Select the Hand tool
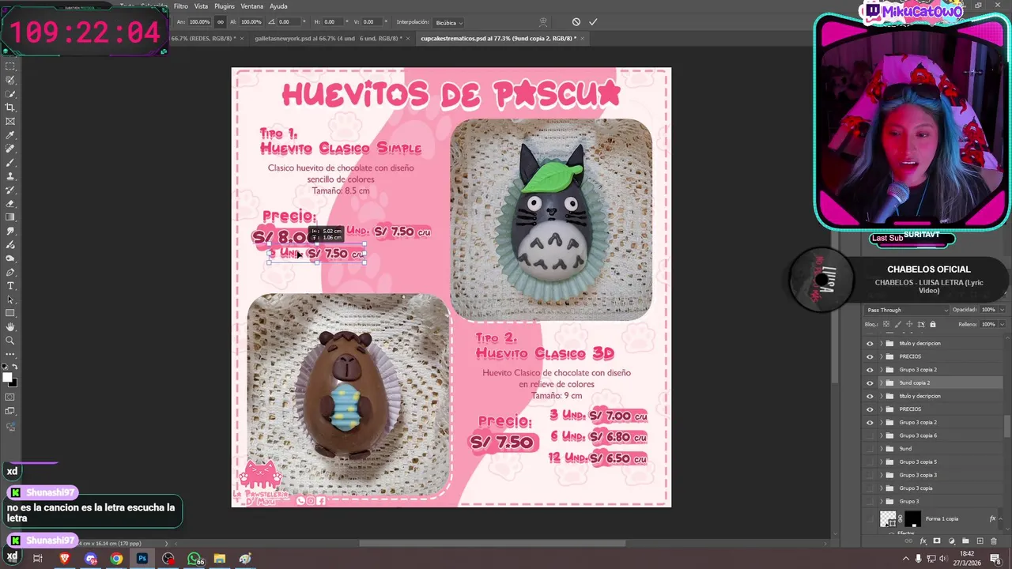The height and width of the screenshot is (569, 1012). pyautogui.click(x=10, y=326)
